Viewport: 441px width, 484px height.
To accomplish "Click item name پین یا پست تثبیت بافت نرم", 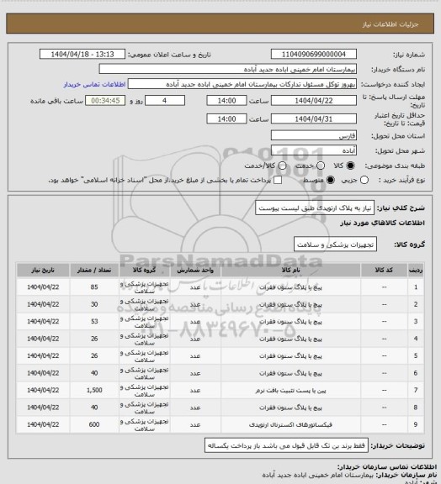I will click(290, 391).
